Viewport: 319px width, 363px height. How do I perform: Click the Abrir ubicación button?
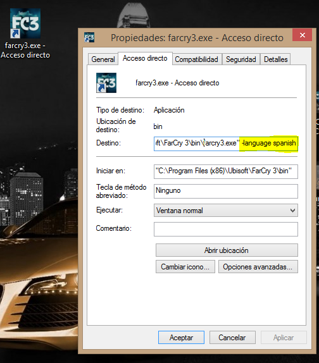[227, 250]
